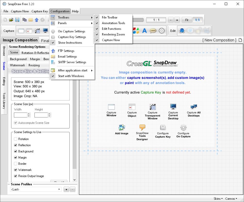Switch to the Margin tab
The image size is (244, 202).
click(35, 59)
